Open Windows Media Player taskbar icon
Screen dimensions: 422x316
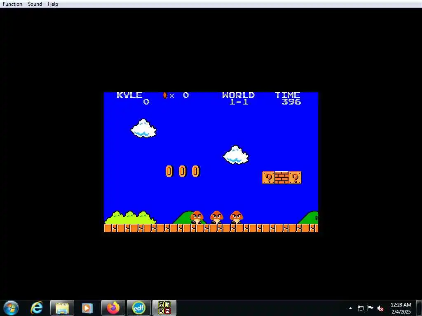tap(87, 308)
